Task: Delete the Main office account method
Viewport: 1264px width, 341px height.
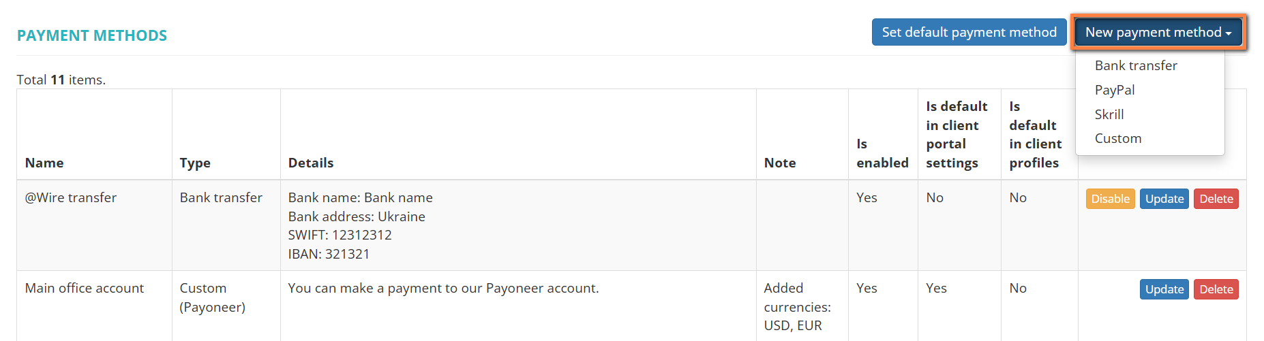Action: coord(1216,289)
